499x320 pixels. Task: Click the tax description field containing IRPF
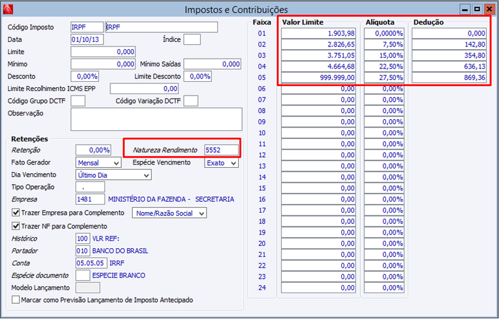click(x=162, y=27)
